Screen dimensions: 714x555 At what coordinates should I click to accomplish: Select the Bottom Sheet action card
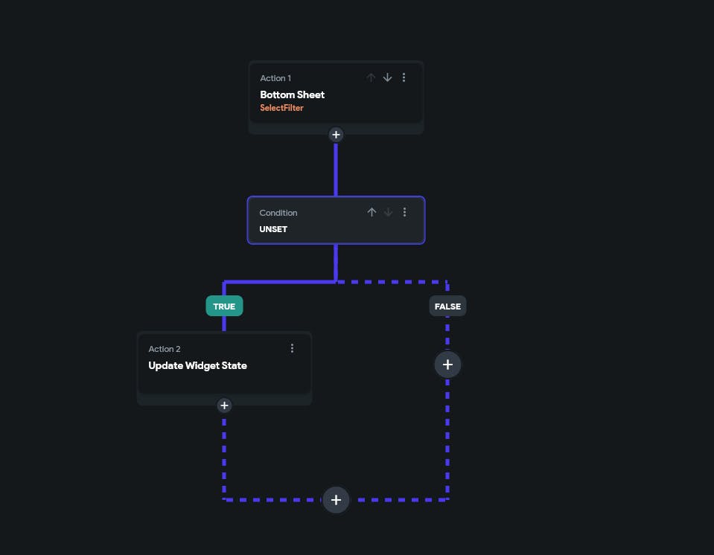tap(336, 94)
